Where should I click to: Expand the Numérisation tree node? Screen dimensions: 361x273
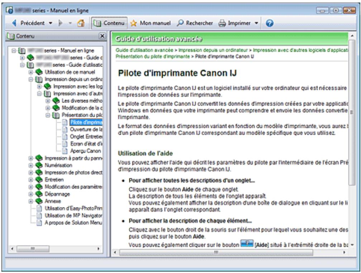[x=30, y=165]
